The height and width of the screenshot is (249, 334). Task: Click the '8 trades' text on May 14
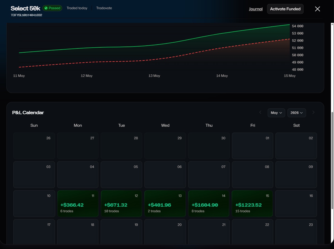point(198,211)
